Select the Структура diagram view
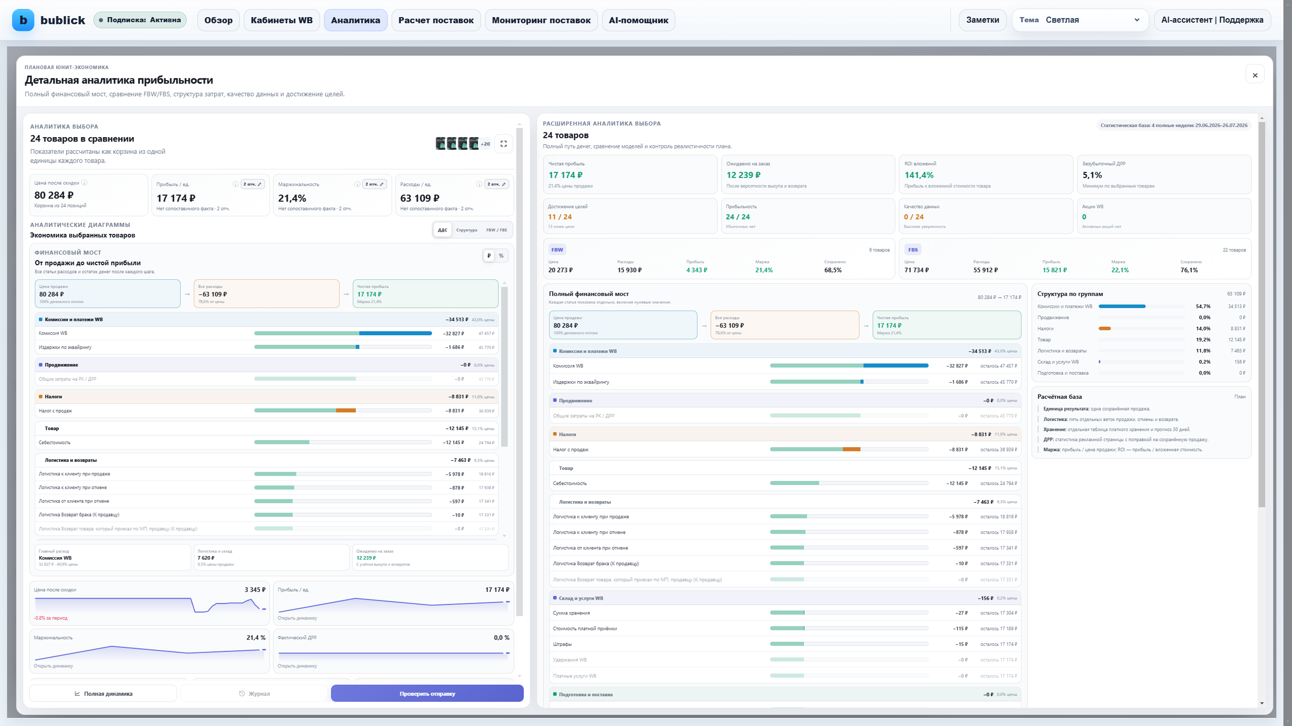The width and height of the screenshot is (1292, 726). [x=466, y=230]
